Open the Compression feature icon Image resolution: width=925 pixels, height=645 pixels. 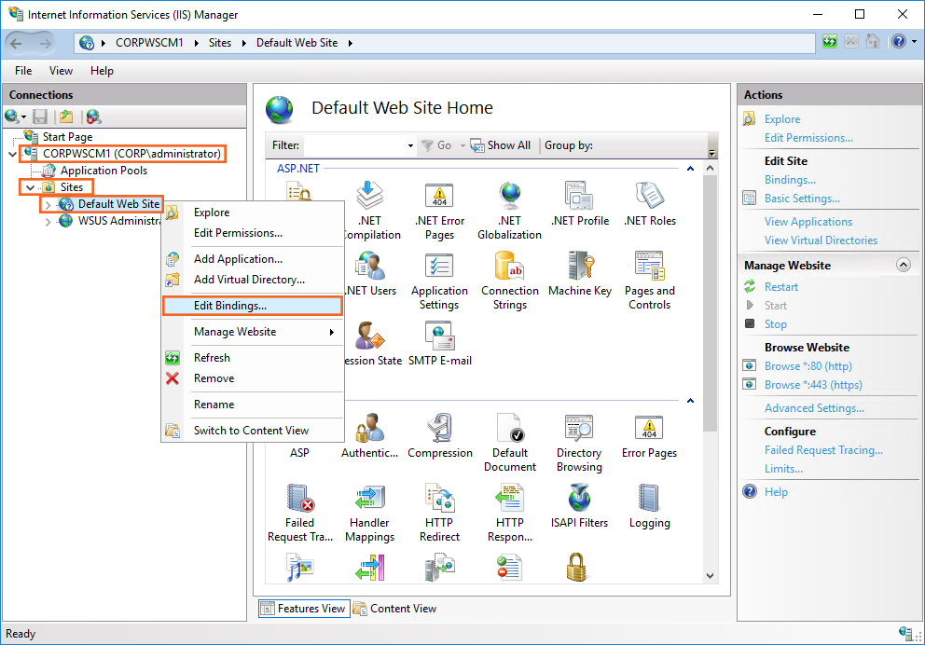[439, 436]
